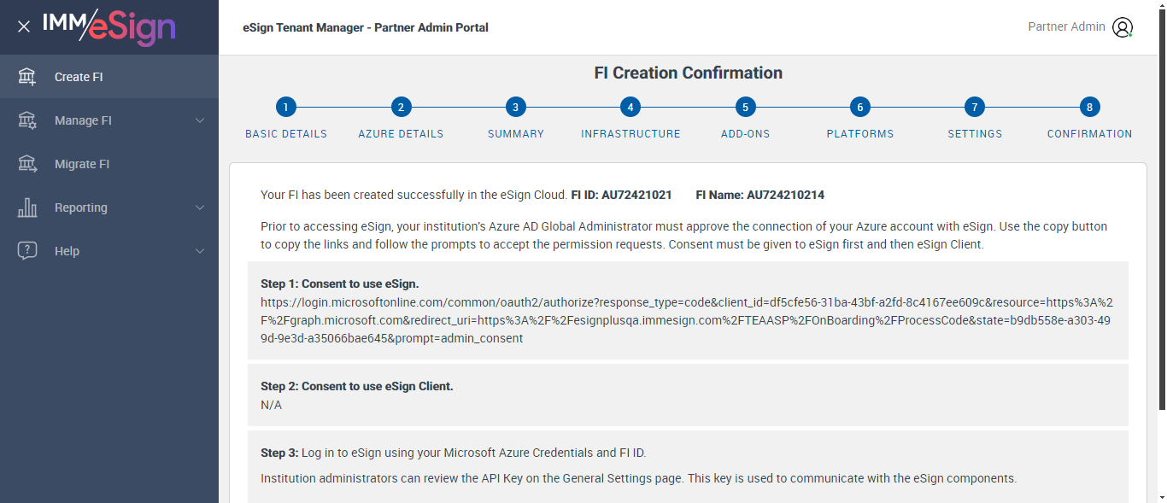Select Create FI in the sidebar
The width and height of the screenshot is (1167, 503).
coord(79,77)
